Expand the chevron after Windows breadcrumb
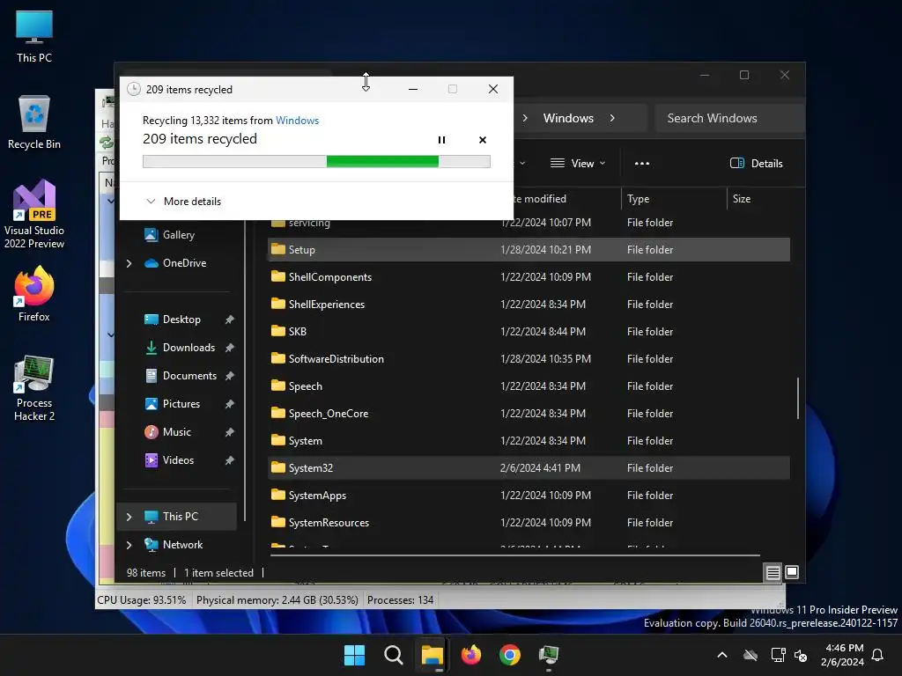 612,118
